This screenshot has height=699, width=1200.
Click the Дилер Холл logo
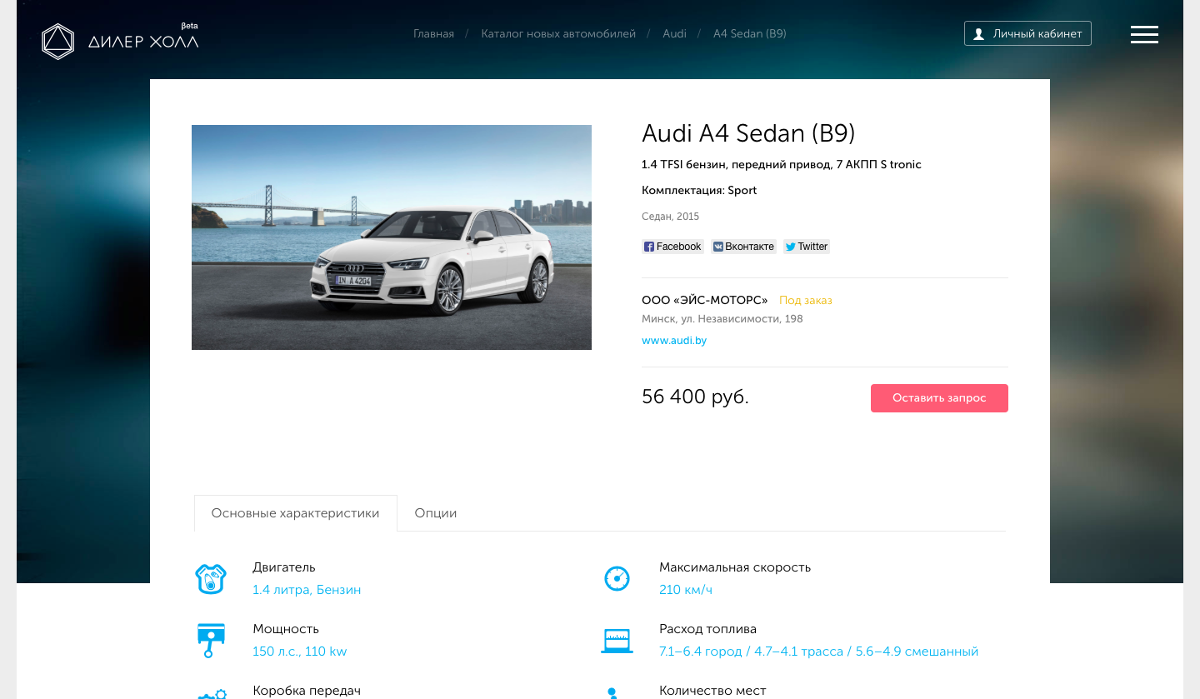pyautogui.click(x=120, y=41)
